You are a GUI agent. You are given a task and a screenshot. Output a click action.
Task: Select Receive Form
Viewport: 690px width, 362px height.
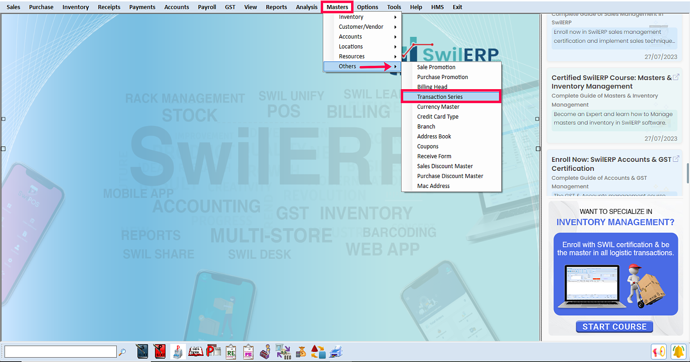(451, 156)
